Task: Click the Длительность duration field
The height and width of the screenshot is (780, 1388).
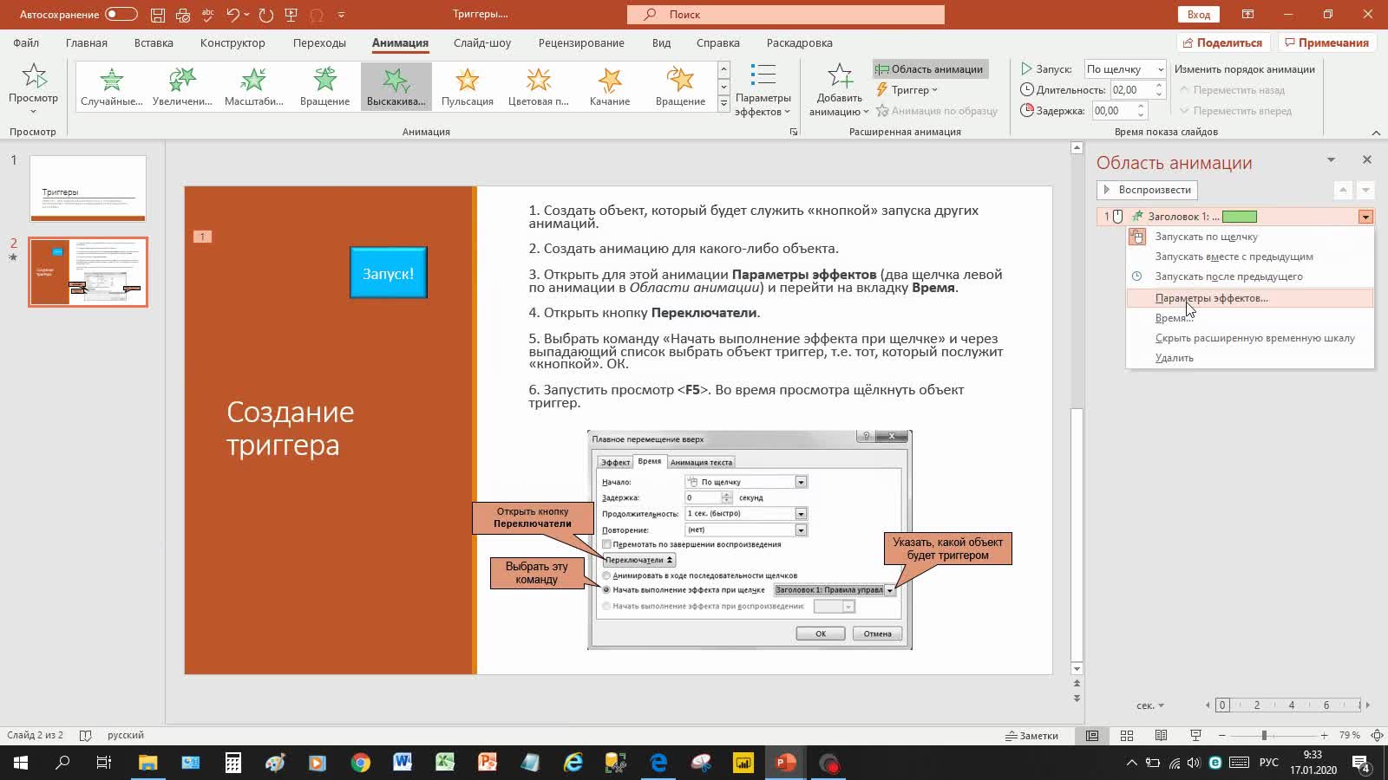Action: 1130,90
